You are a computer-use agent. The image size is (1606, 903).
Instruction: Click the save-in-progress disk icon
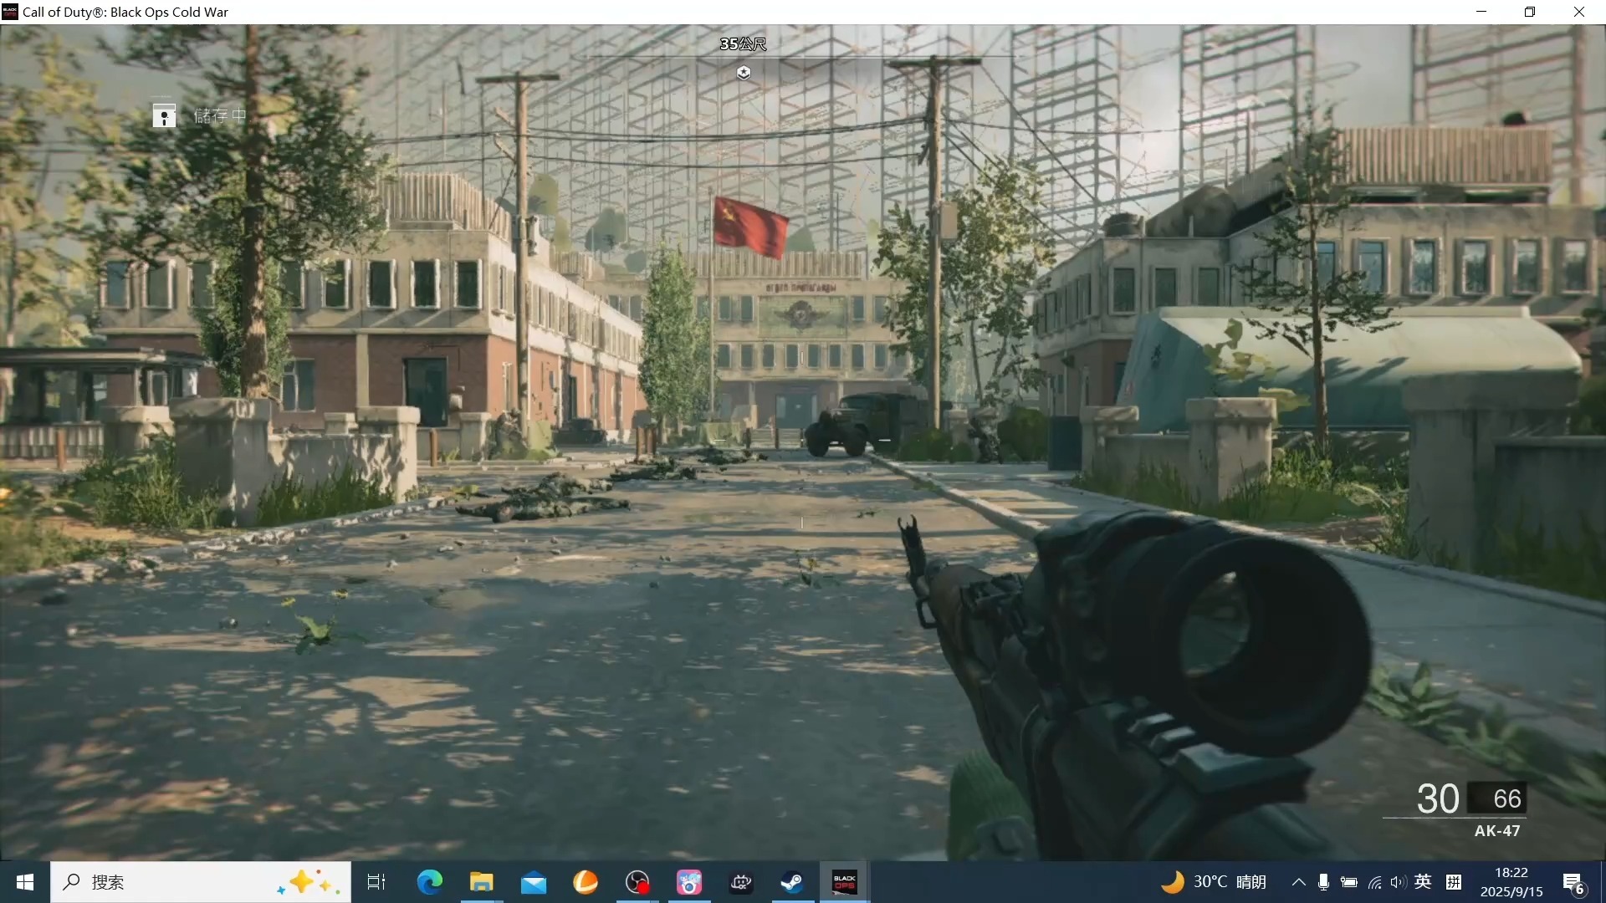tap(164, 115)
